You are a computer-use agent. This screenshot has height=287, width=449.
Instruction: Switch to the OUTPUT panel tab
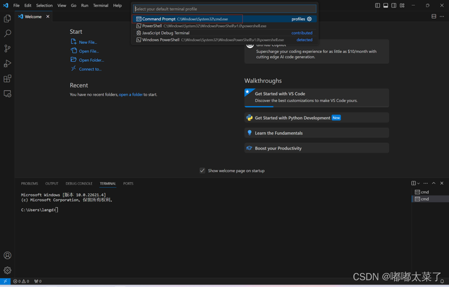coord(52,184)
